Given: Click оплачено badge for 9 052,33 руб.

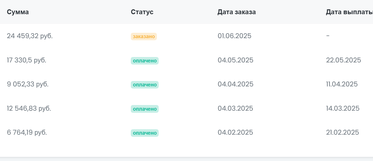Looking at the screenshot, I should (145, 85).
